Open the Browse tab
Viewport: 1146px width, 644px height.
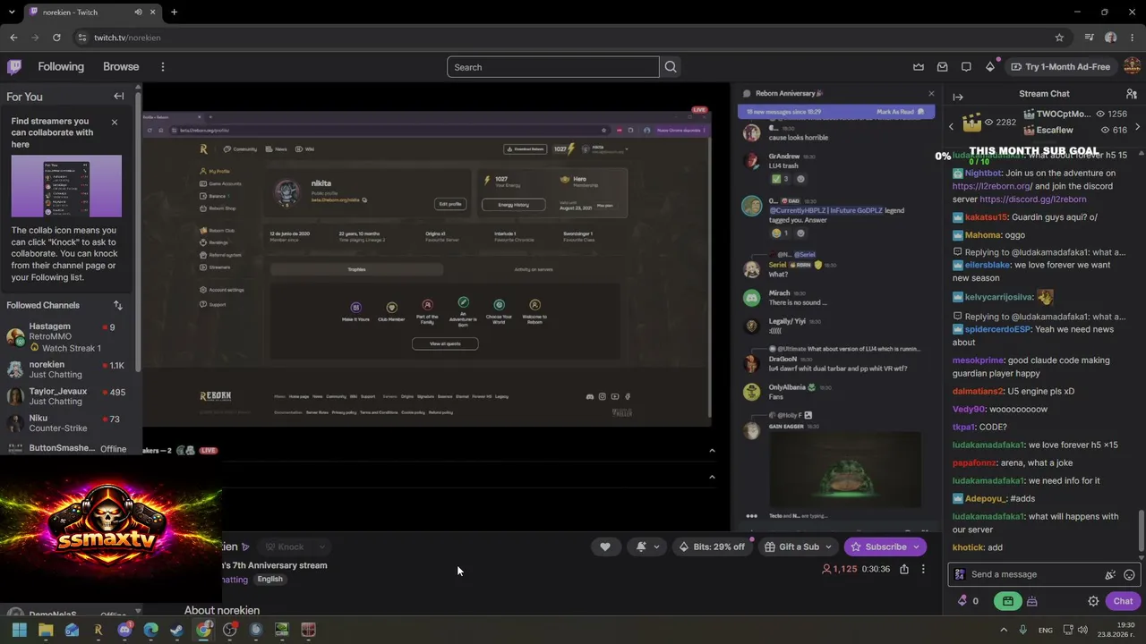tap(121, 67)
